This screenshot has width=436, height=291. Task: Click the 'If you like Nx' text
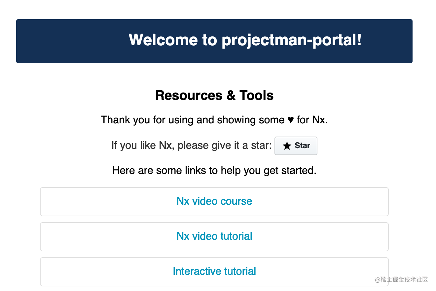[x=192, y=145]
